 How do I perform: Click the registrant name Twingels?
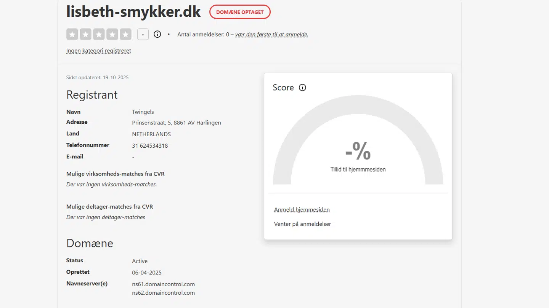point(143,112)
